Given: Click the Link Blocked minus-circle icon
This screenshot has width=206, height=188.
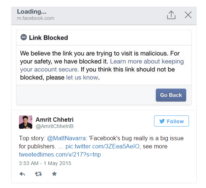Looking at the screenshot, I should 24,37.
